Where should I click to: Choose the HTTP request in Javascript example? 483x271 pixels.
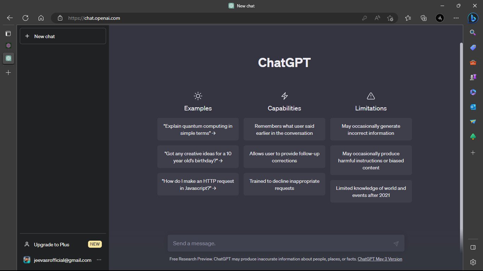tap(198, 185)
